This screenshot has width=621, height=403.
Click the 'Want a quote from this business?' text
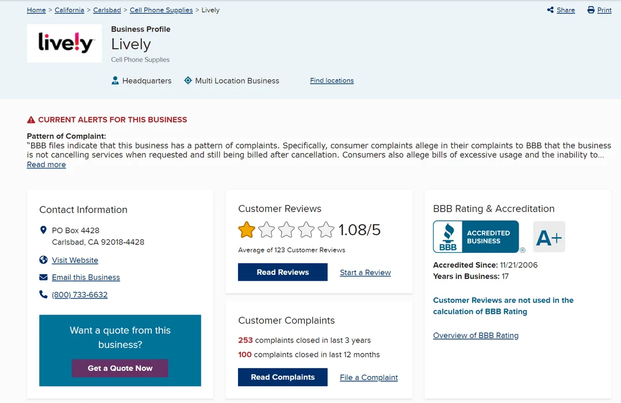point(120,337)
